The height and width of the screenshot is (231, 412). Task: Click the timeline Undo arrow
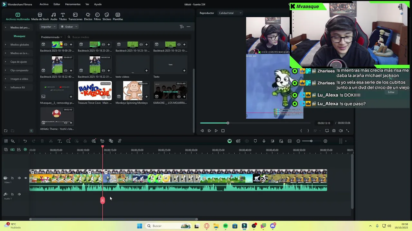[x=25, y=141]
